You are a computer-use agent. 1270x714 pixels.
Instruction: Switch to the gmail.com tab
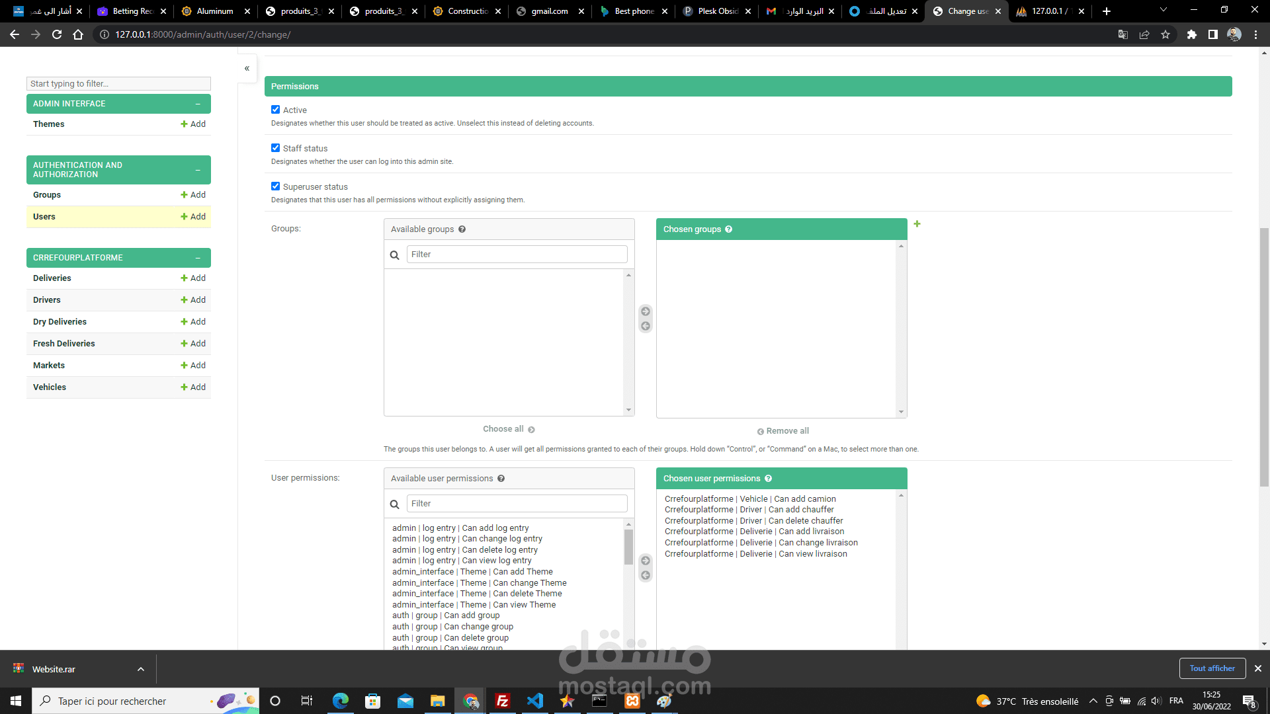(x=551, y=11)
